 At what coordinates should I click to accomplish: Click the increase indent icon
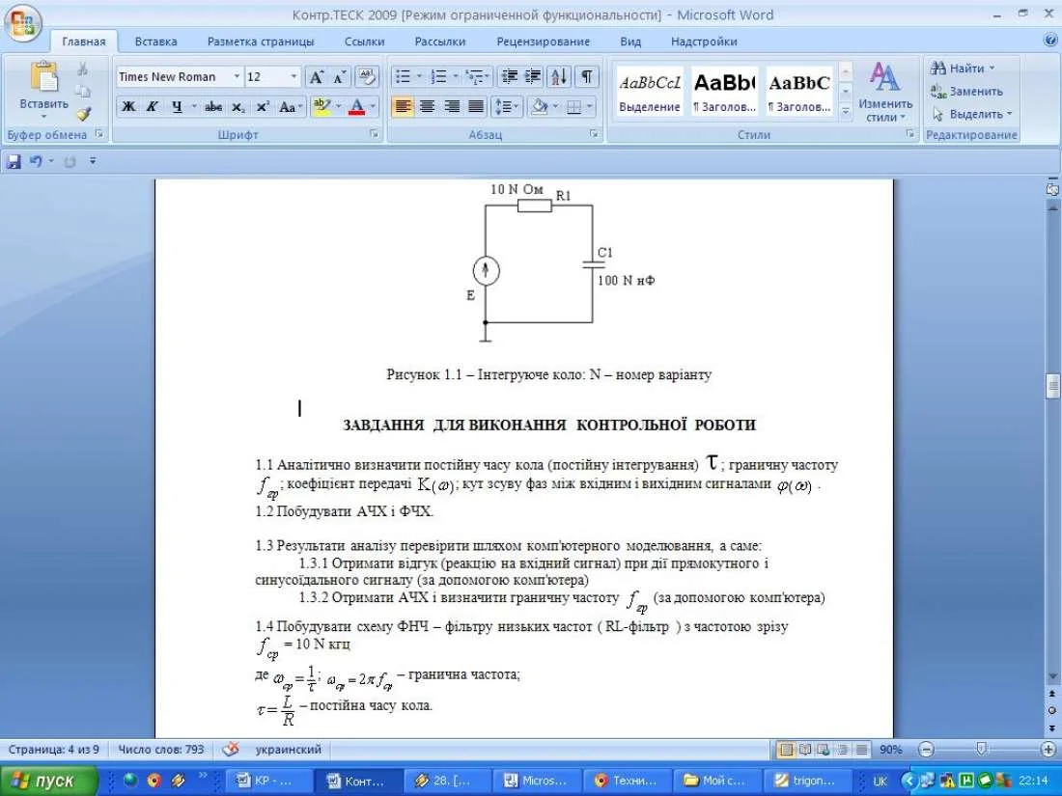(x=533, y=76)
